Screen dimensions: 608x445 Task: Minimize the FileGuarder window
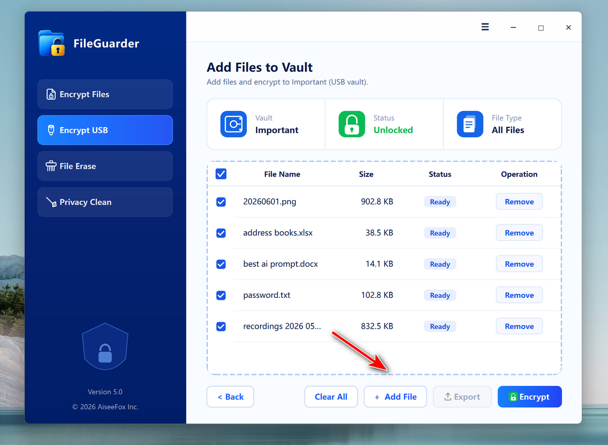(513, 27)
